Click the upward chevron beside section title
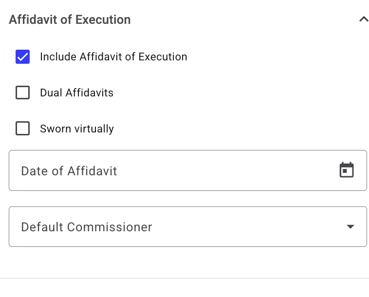Viewport: 369px width, 297px height. click(x=364, y=19)
